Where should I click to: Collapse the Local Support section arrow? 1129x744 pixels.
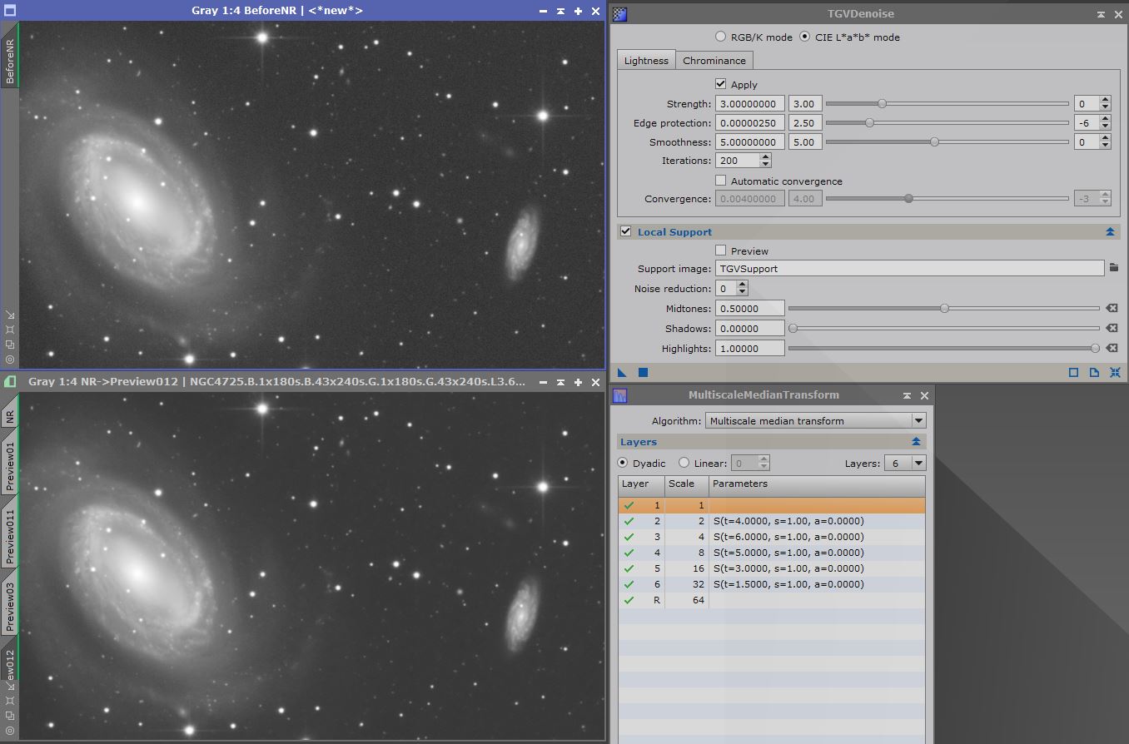coord(1110,232)
